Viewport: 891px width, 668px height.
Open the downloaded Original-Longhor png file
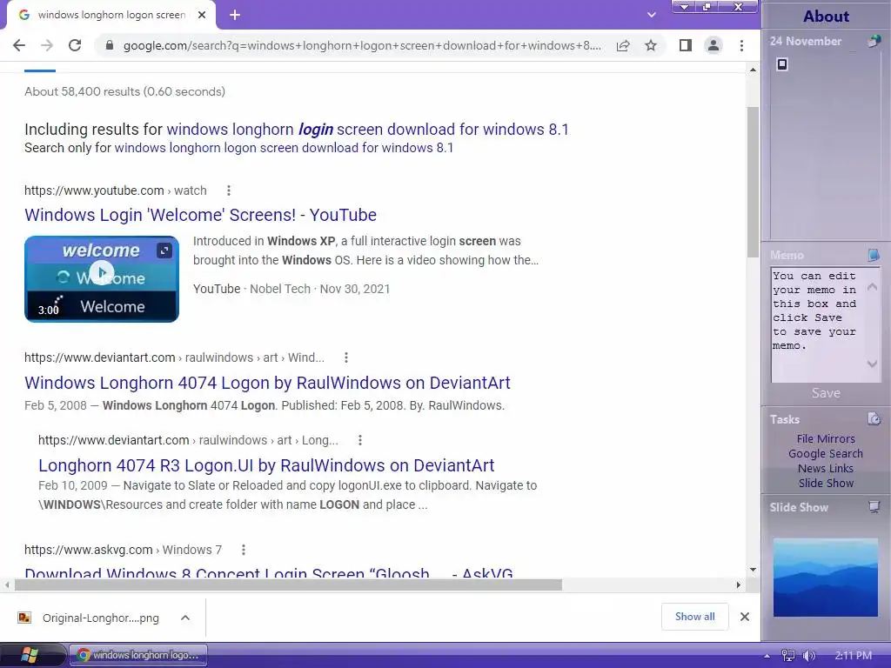coord(89,618)
